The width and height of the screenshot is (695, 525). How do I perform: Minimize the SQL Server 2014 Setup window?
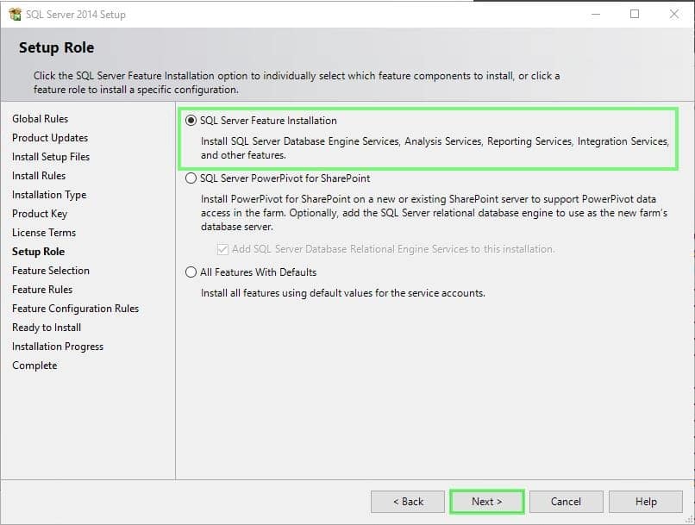596,14
